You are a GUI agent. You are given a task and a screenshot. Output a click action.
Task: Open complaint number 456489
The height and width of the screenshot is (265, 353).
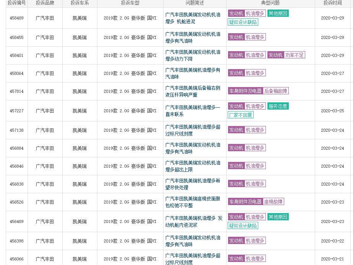(17, 222)
